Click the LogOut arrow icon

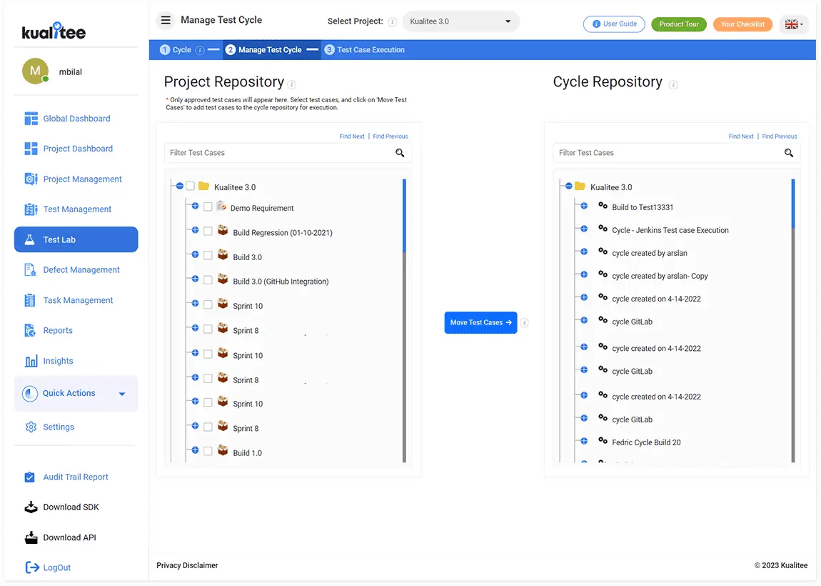coord(32,567)
